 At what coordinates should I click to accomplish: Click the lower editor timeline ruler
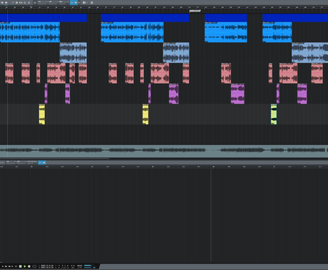pyautogui.click(x=164, y=167)
